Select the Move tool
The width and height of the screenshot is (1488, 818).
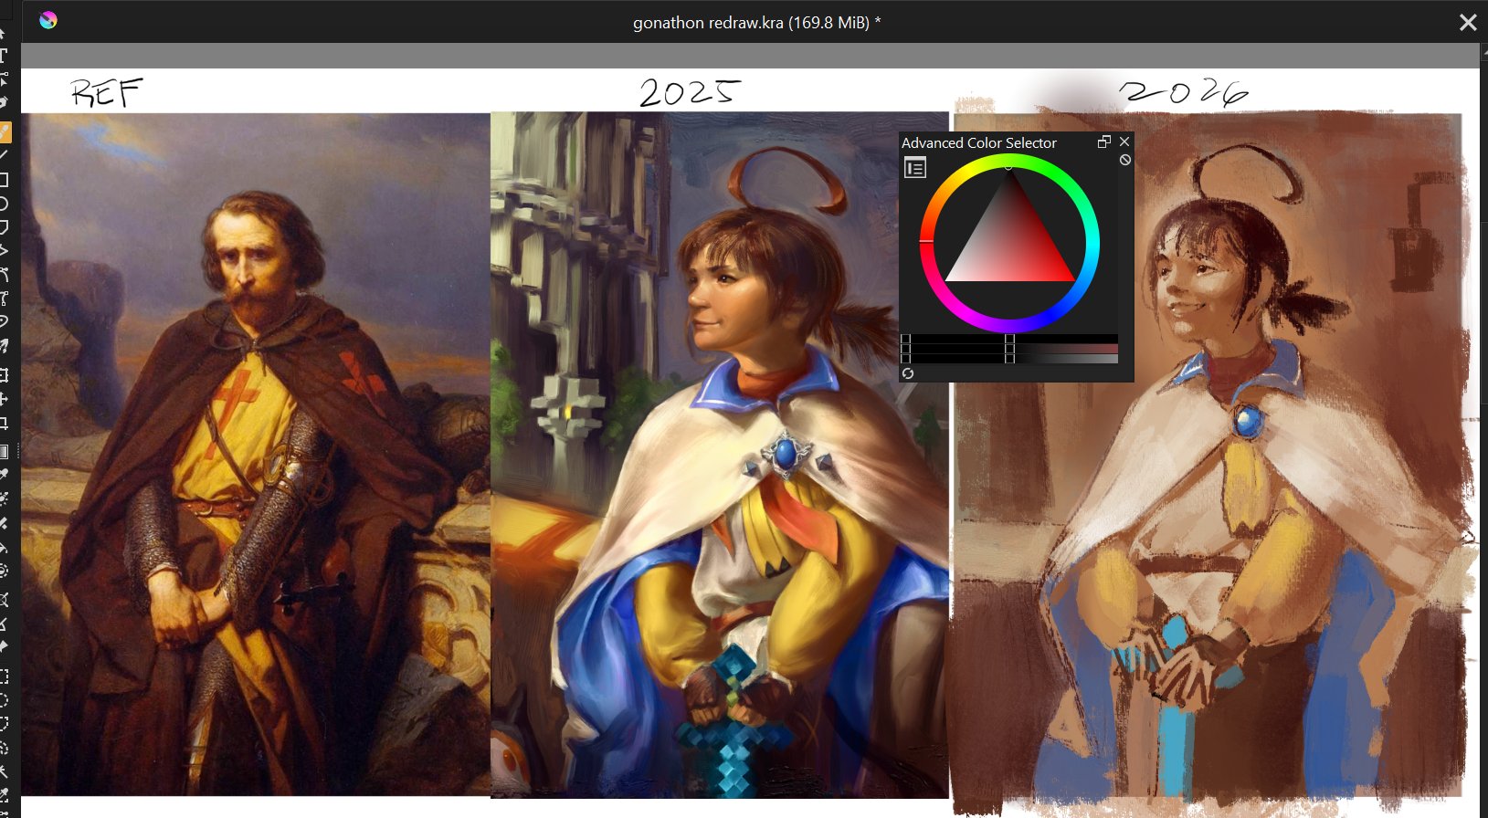4,399
